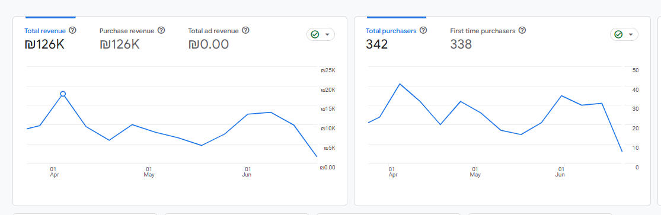Open help icon next to Total purchasers
The width and height of the screenshot is (661, 215).
[x=423, y=30]
